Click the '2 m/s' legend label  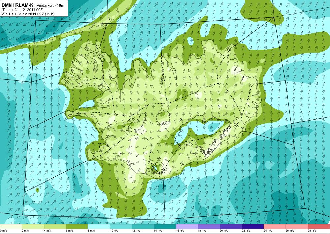(x=25, y=231)
